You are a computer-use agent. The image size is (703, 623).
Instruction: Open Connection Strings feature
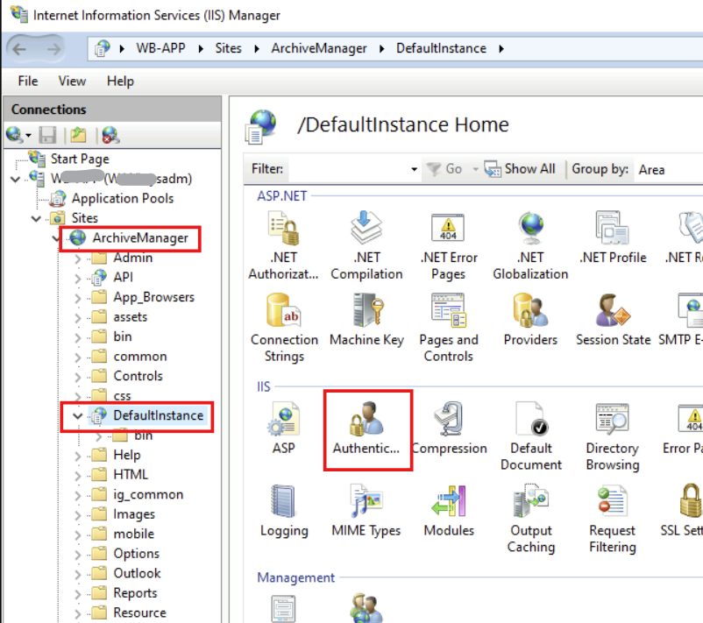(284, 328)
